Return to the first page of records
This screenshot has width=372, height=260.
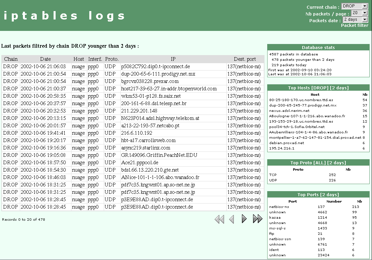(x=219, y=219)
